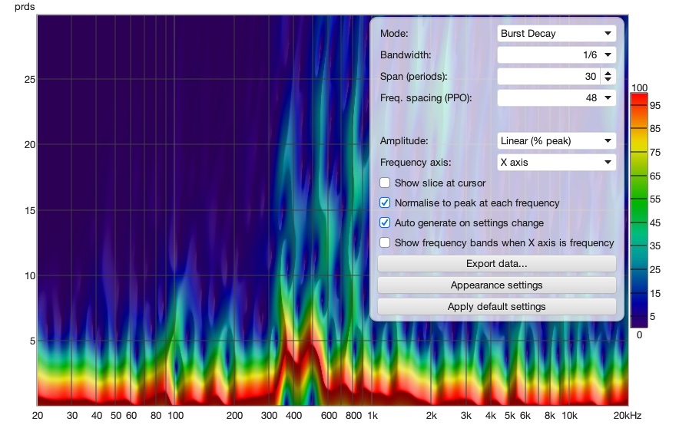
Task: Enable Show frequency bands checkbox
Action: click(x=385, y=242)
